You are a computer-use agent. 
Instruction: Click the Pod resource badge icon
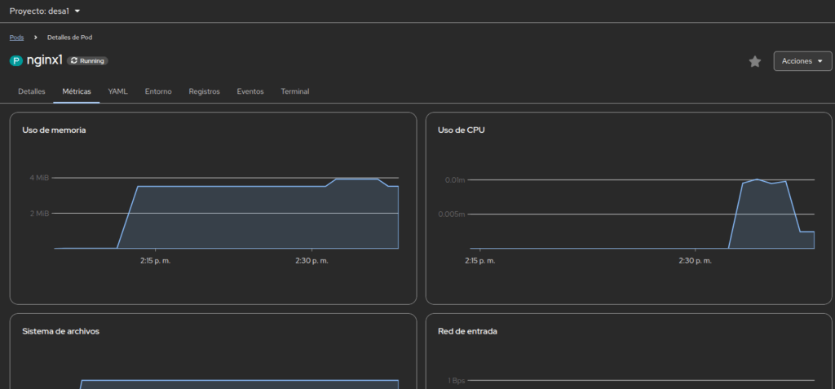[16, 61]
